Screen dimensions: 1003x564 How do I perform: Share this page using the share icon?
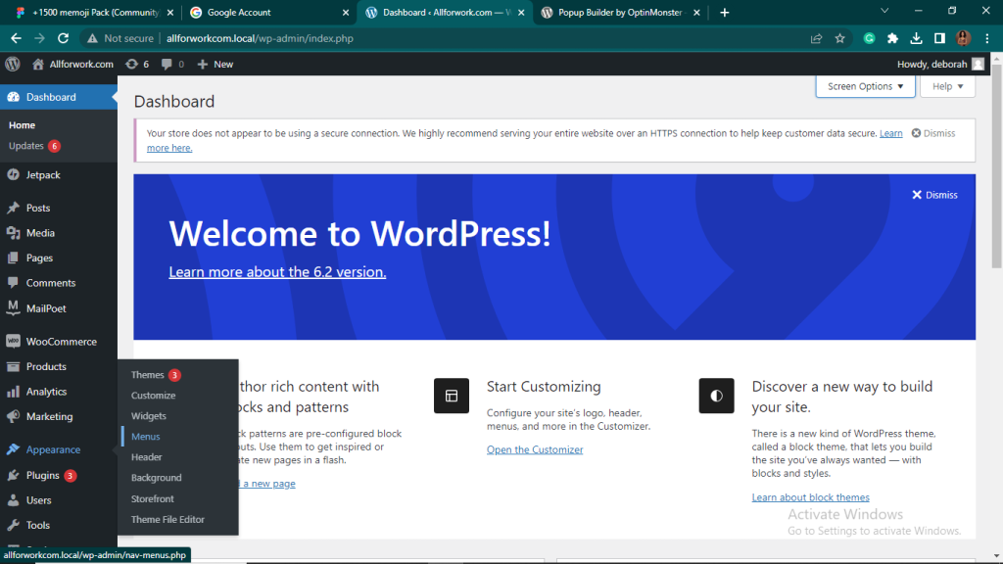click(816, 38)
